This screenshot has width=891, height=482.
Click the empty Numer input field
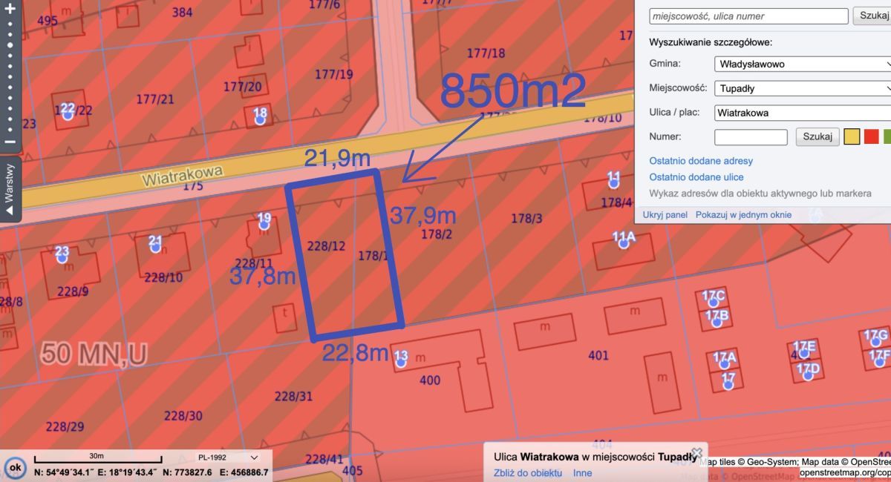(751, 137)
